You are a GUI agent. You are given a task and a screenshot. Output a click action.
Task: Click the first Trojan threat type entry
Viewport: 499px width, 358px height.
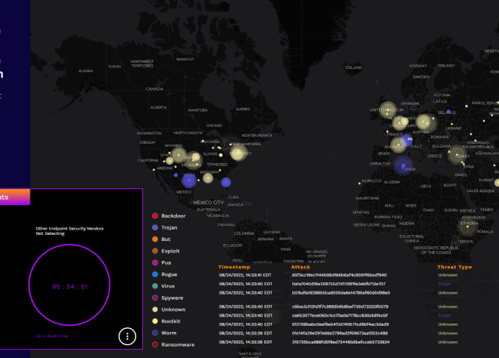pyautogui.click(x=444, y=284)
